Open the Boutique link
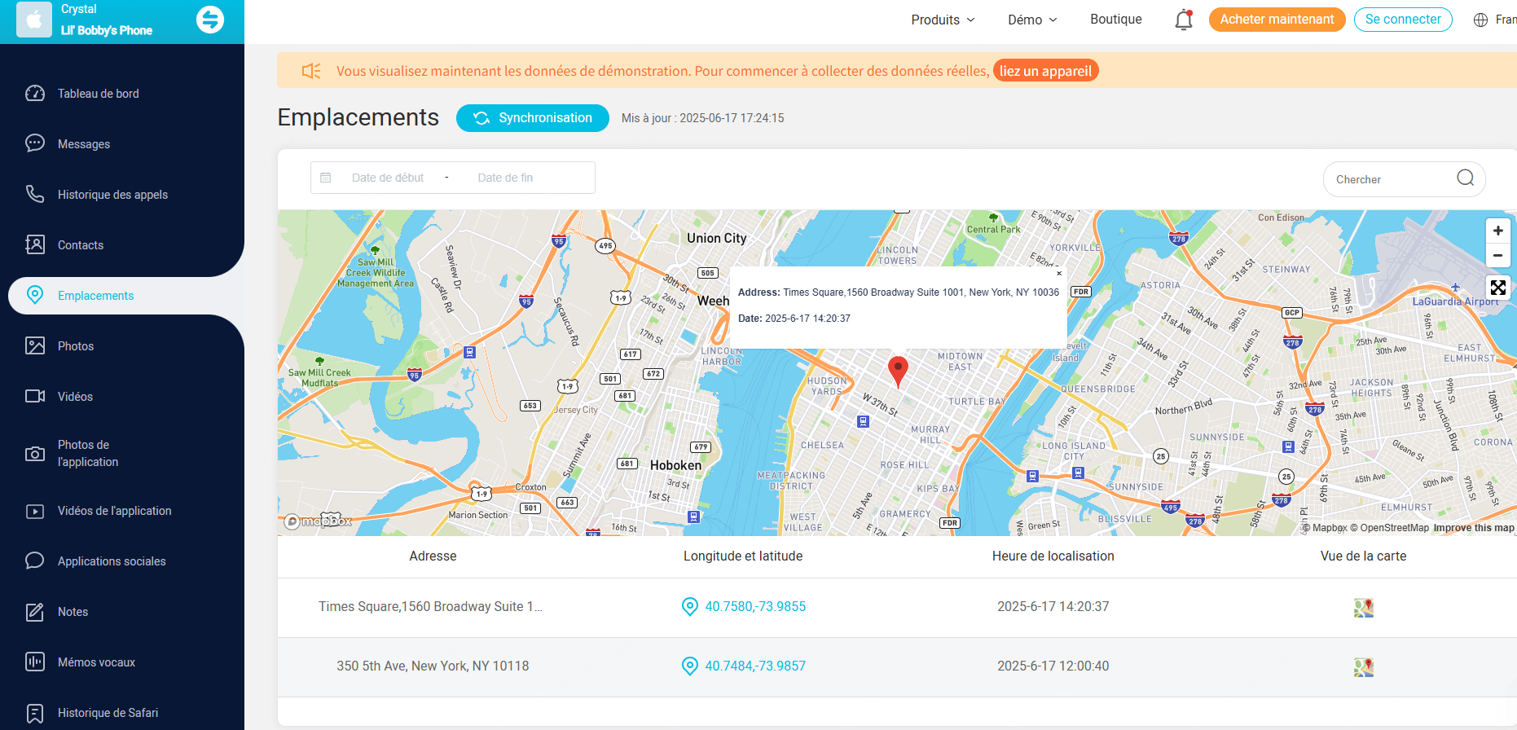Viewport: 1517px width, 730px height. click(1116, 20)
